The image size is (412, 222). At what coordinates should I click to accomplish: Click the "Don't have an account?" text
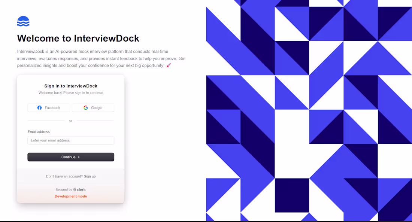coord(64,177)
